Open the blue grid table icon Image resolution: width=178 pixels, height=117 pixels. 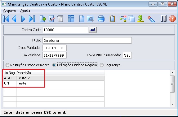(x=71, y=19)
